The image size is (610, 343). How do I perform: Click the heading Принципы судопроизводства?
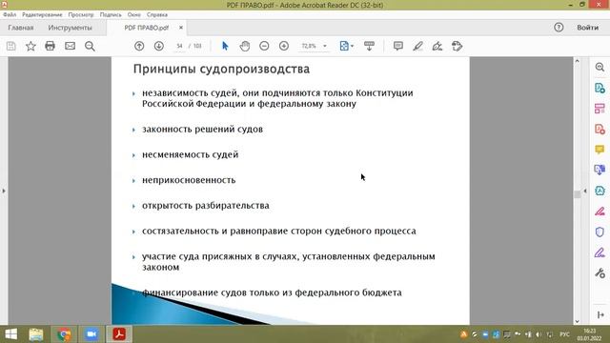pos(221,69)
